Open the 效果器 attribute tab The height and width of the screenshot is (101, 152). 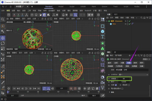tap(134, 66)
